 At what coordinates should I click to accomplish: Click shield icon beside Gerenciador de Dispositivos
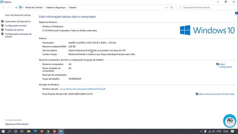[x=3, y=22]
